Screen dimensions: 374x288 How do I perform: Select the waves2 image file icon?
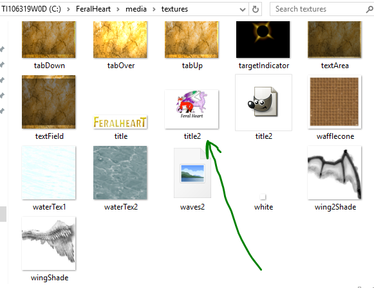[x=192, y=173]
